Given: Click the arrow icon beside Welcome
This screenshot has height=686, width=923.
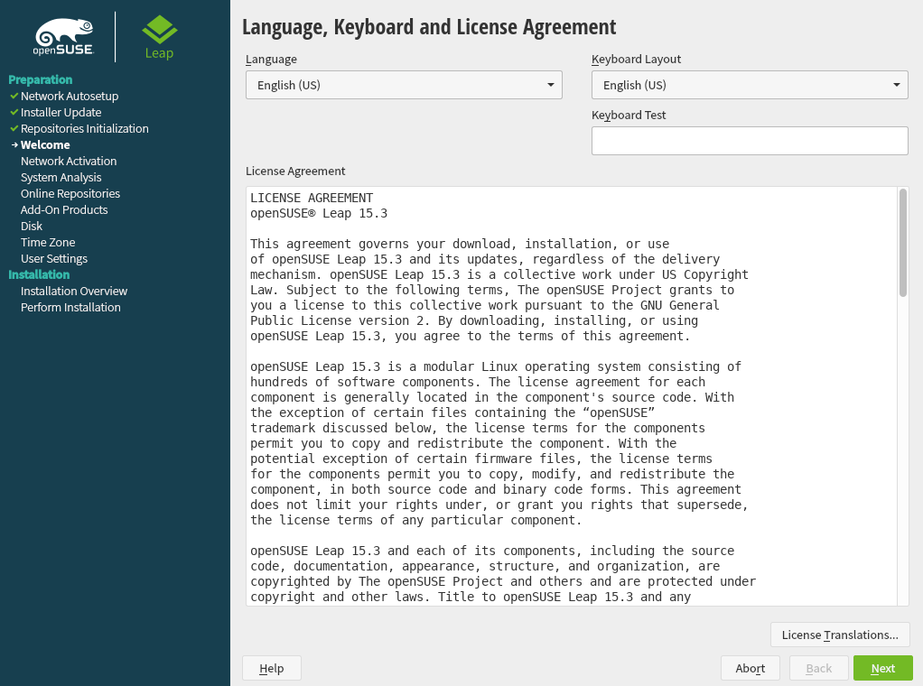Looking at the screenshot, I should 14,144.
